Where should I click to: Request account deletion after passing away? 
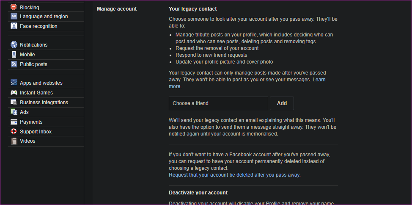pyautogui.click(x=234, y=175)
